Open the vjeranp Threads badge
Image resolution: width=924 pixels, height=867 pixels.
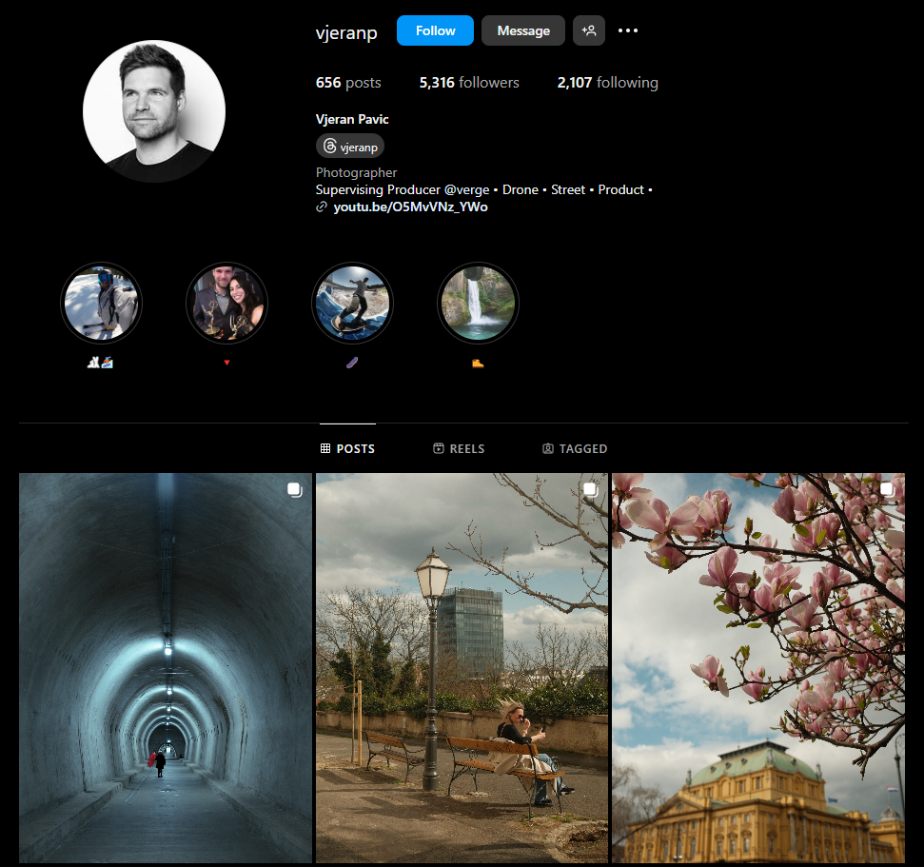[350, 147]
